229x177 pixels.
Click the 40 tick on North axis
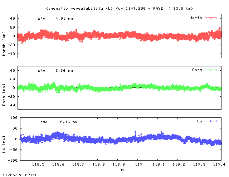pos(13,19)
